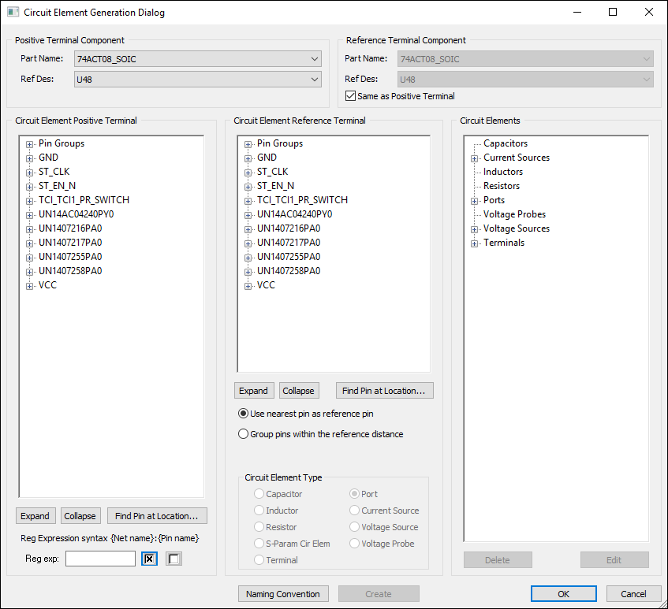Viewport: 668px width, 609px height.
Task: Select Group pins within the reference distance
Action: pyautogui.click(x=243, y=433)
